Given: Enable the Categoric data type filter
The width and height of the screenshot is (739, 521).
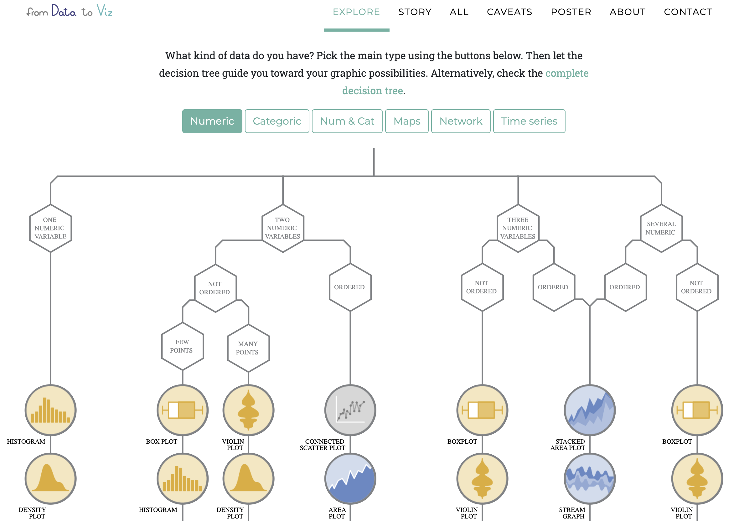Looking at the screenshot, I should pyautogui.click(x=277, y=121).
